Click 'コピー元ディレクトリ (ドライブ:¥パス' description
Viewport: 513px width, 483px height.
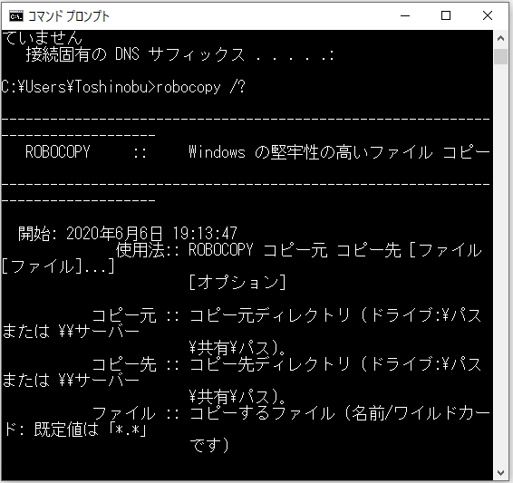pos(335,315)
